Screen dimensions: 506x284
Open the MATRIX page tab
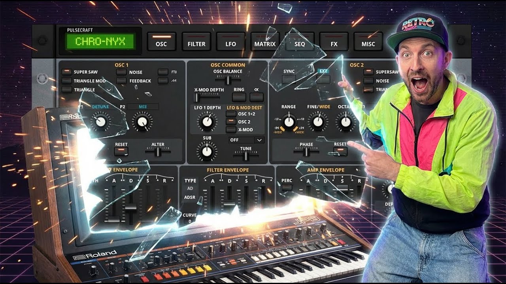click(265, 41)
